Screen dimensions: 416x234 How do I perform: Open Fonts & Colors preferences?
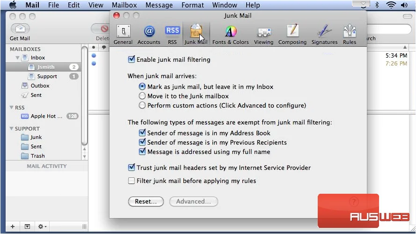(x=231, y=35)
